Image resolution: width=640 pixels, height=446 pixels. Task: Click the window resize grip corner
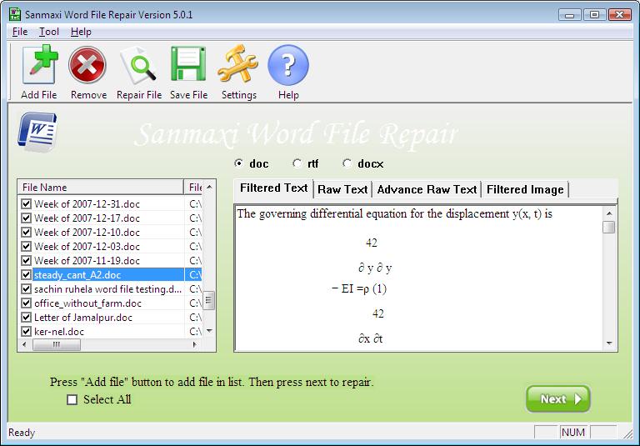(627, 433)
